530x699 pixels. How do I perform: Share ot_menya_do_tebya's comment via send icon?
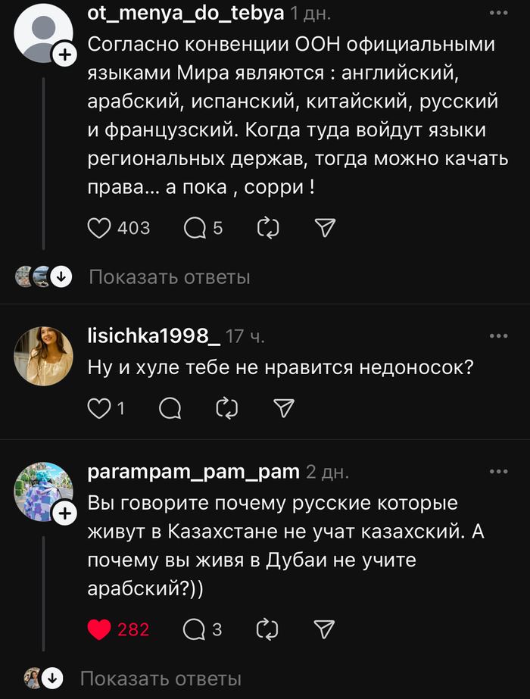coord(324,228)
